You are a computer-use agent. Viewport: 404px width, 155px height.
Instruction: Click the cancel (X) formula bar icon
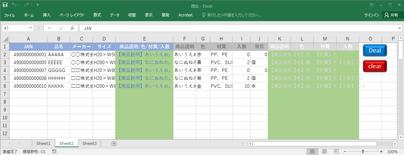tap(49, 28)
